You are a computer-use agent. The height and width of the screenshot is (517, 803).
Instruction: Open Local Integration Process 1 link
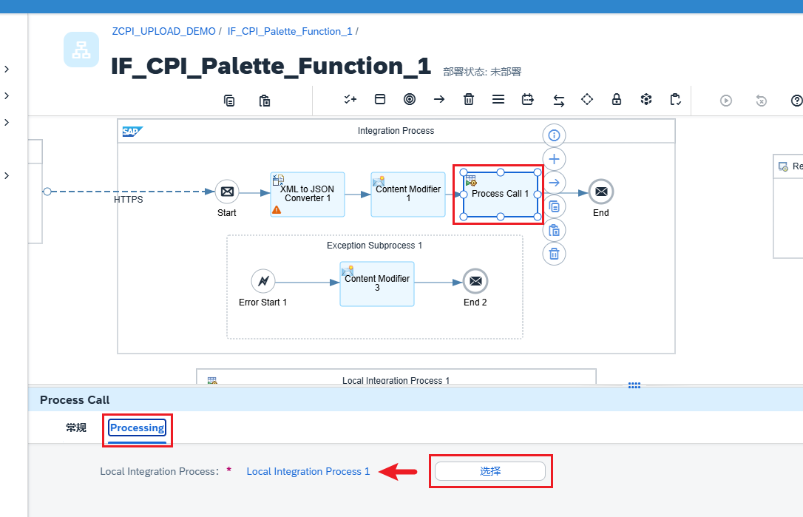pos(308,471)
